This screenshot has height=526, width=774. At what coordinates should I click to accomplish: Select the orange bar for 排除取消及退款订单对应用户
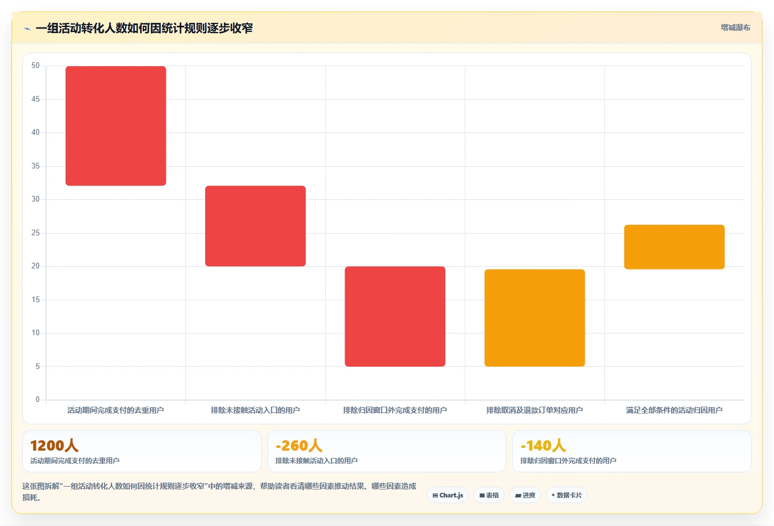coord(534,318)
